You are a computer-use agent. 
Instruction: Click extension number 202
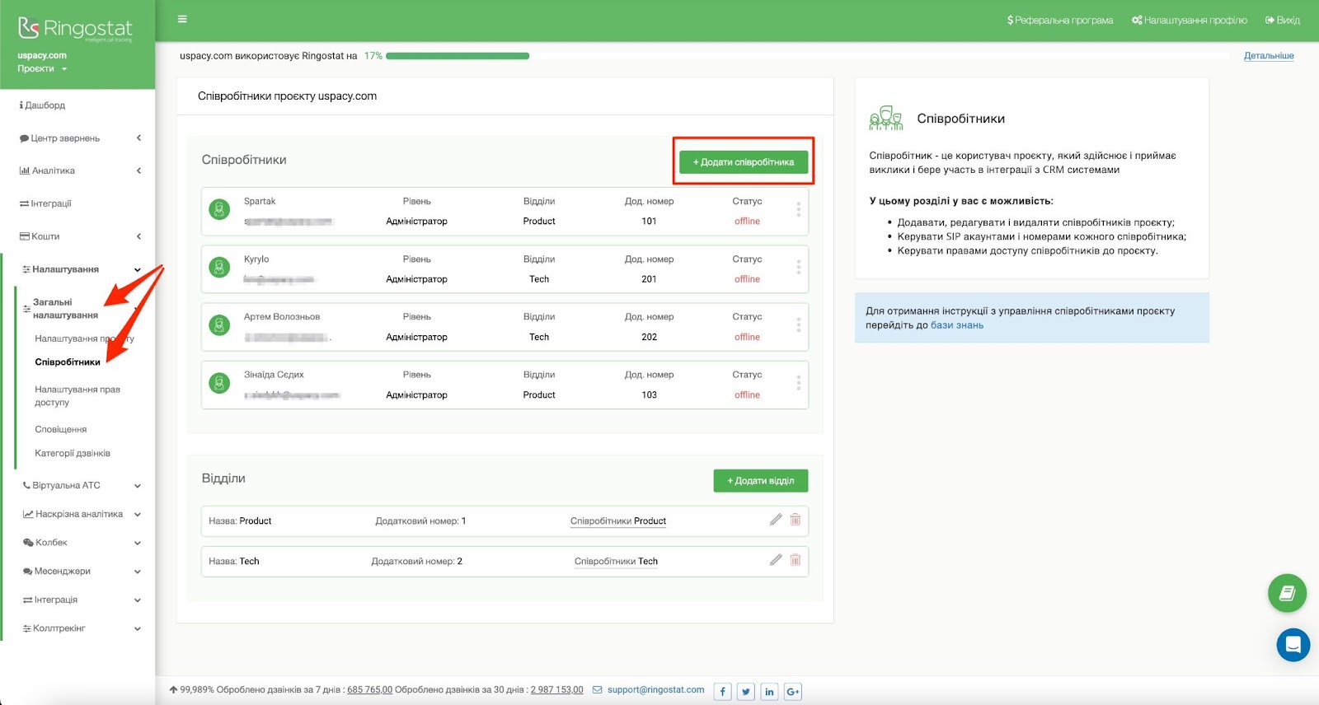point(649,338)
